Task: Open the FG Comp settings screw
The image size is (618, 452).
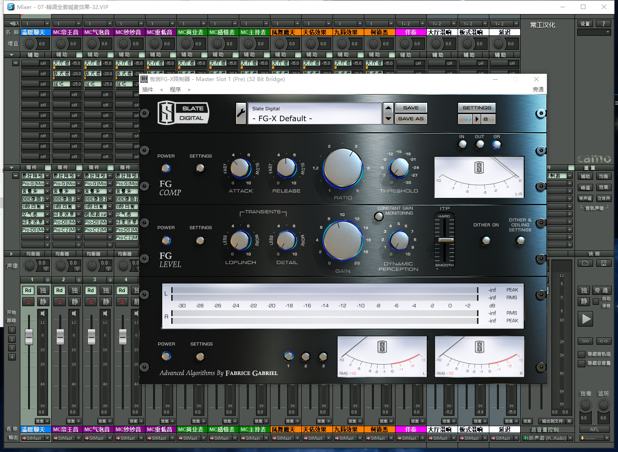Action: pos(200,168)
